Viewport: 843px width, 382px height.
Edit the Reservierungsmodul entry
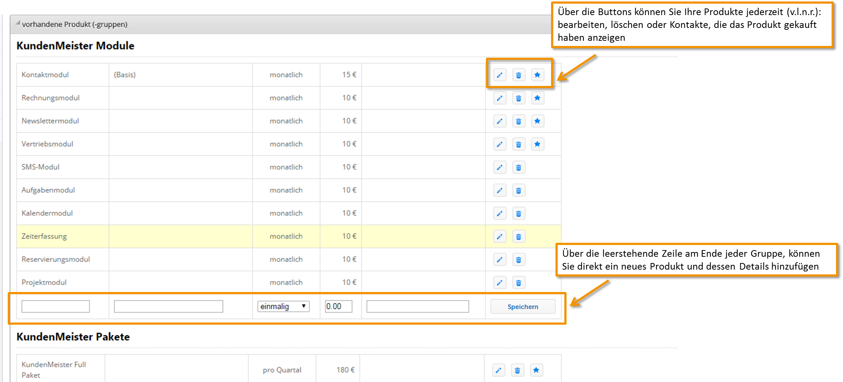coord(500,260)
